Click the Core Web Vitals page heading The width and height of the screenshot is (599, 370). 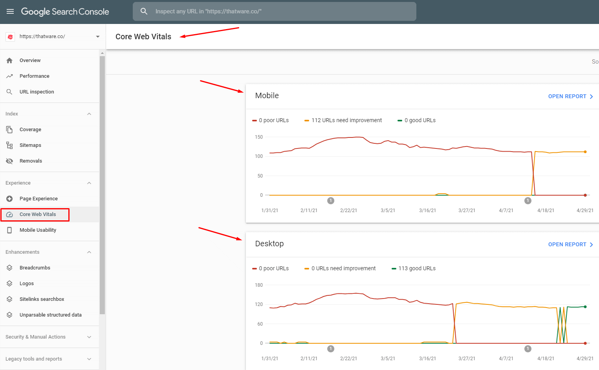[x=143, y=37]
